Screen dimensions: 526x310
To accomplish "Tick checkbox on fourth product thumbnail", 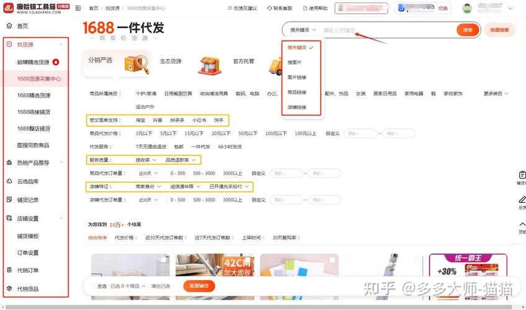I will tap(417, 260).
